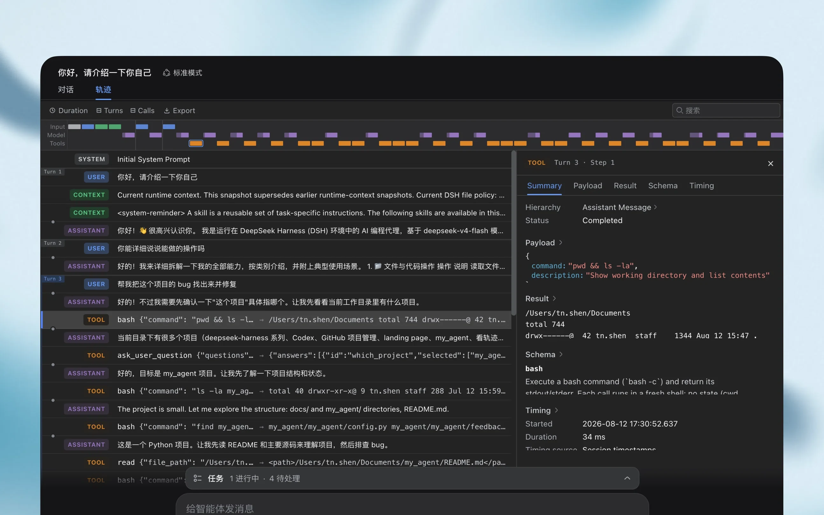Switch to the 对话 tab

pyautogui.click(x=66, y=90)
